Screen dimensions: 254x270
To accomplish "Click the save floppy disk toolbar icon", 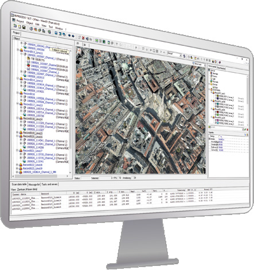I will (24, 27).
